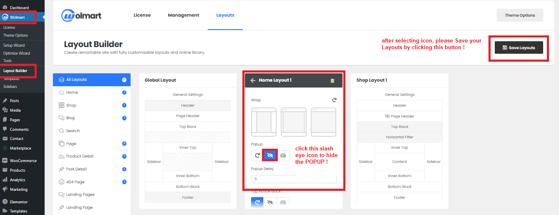Click Popup Delay input field
Screen dimensions: 559x215
[294, 179]
